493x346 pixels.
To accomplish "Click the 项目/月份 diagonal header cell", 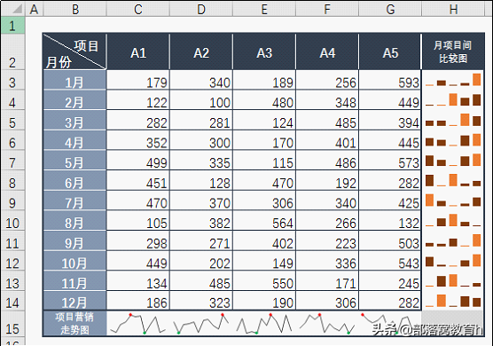I will coord(74,51).
